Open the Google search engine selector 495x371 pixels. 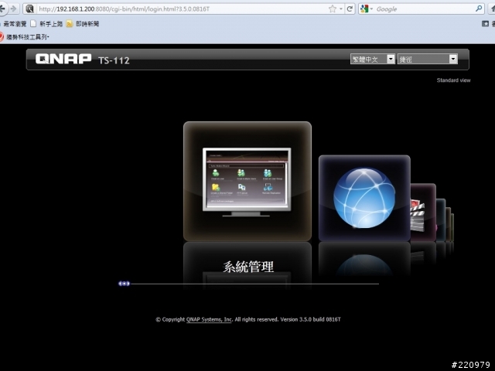point(366,9)
